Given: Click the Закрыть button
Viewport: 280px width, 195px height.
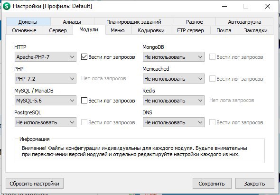Looking at the screenshot, I should 255,184.
